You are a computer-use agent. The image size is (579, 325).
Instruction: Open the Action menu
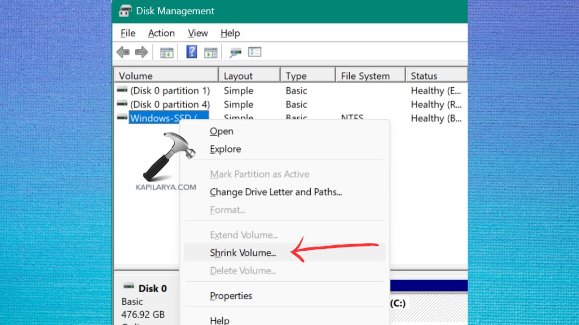click(161, 33)
